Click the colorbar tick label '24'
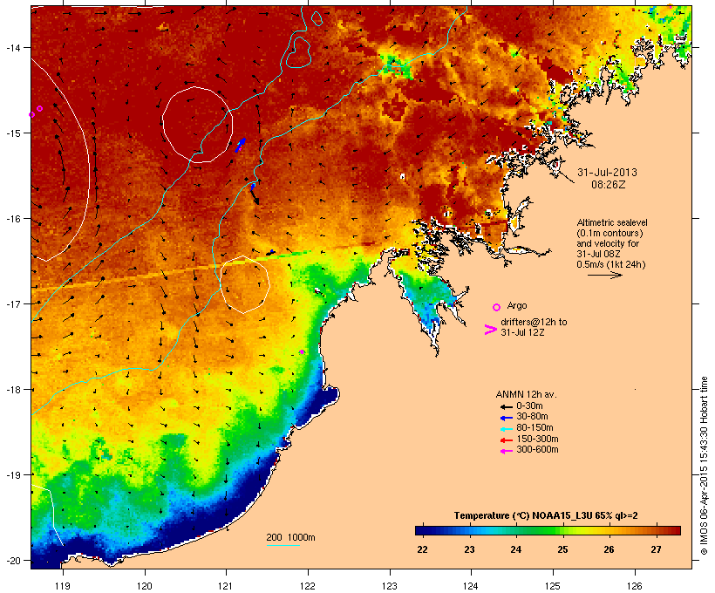The height and width of the screenshot is (593, 715). click(x=515, y=549)
